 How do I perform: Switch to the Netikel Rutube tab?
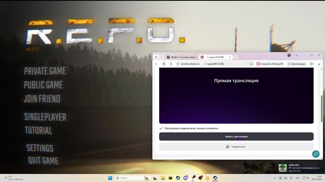click(x=181, y=57)
